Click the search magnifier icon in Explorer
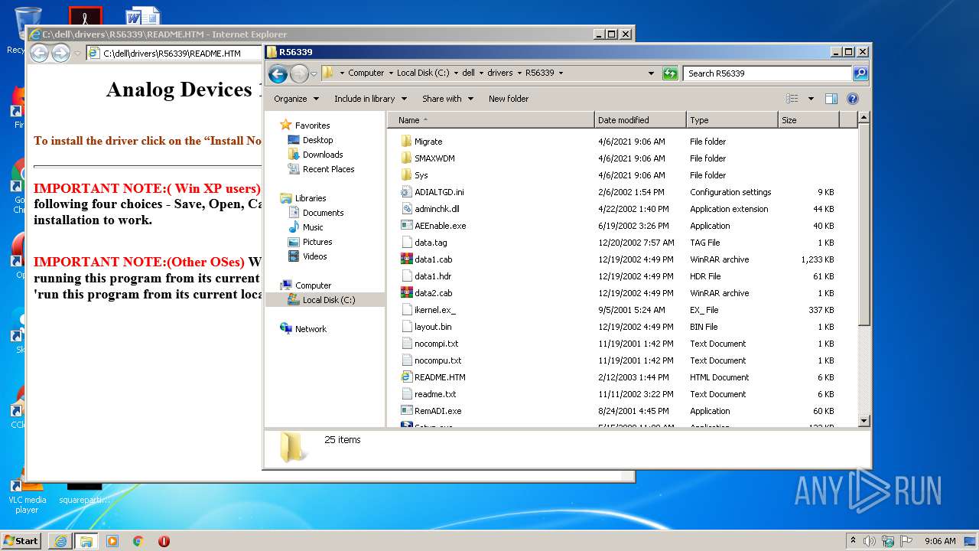979x551 pixels. (860, 73)
